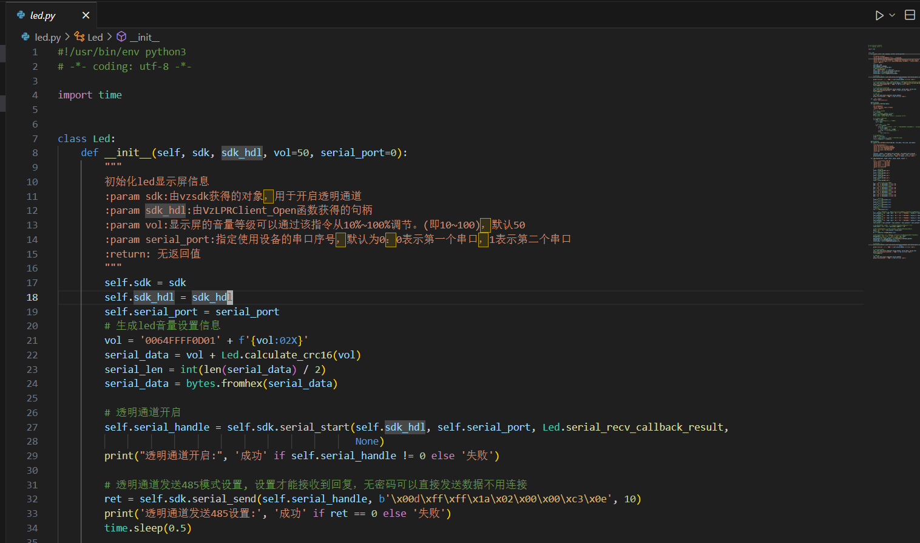The height and width of the screenshot is (543, 920).
Task: Click 'import time' statement
Action: (x=90, y=95)
